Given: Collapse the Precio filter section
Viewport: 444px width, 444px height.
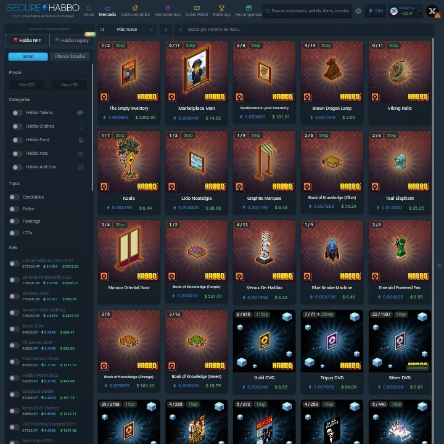Looking at the screenshot, I should coord(86,73).
